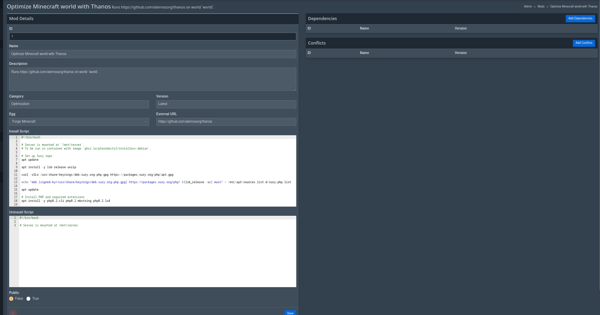Click inside the Description textarea

tap(153, 79)
